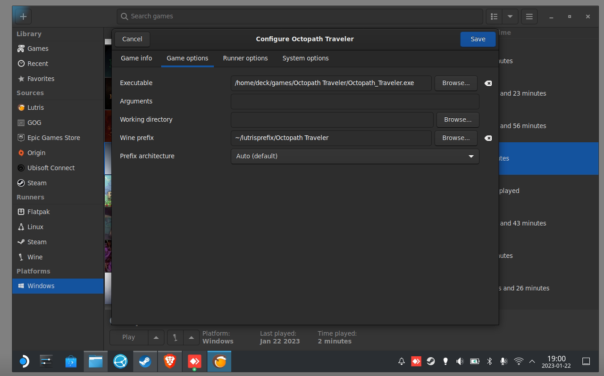Show hidden tray icons with the chevron

532,361
